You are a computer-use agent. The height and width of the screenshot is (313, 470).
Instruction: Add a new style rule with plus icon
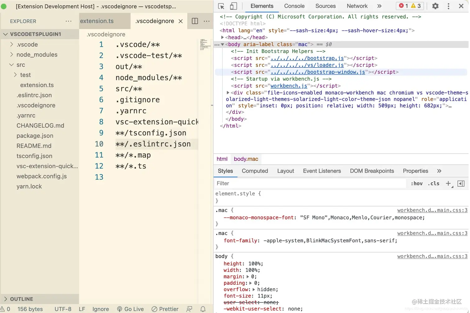449,184
